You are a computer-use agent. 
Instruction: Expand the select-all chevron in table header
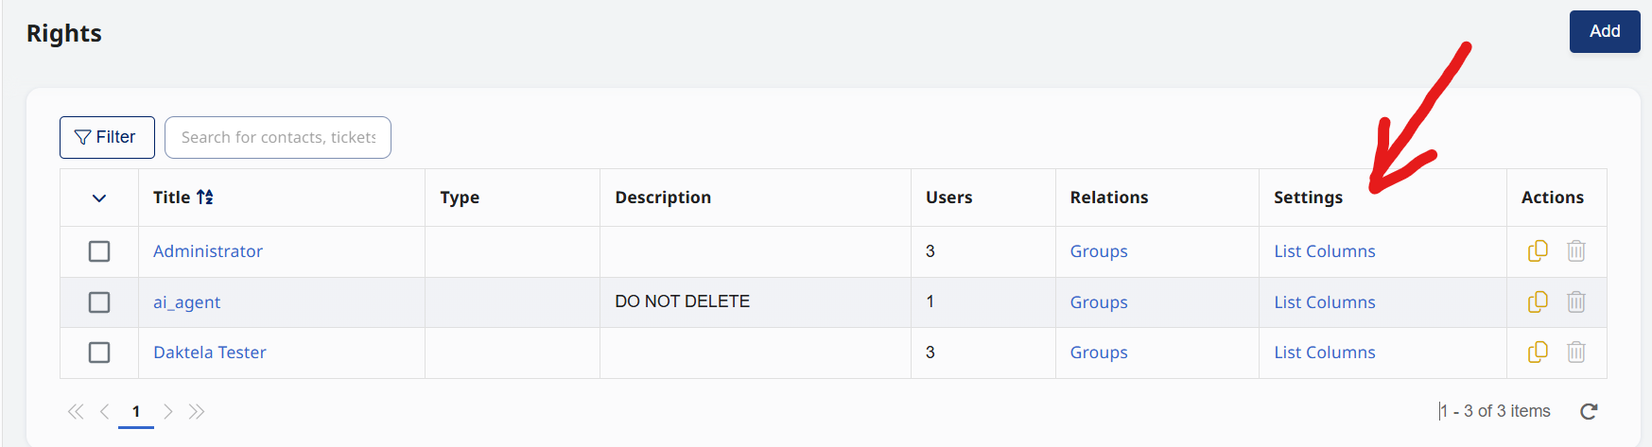tap(99, 198)
